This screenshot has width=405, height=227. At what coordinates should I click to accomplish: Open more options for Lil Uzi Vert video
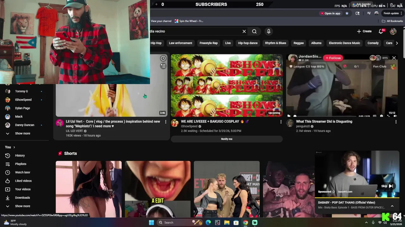(x=165, y=122)
